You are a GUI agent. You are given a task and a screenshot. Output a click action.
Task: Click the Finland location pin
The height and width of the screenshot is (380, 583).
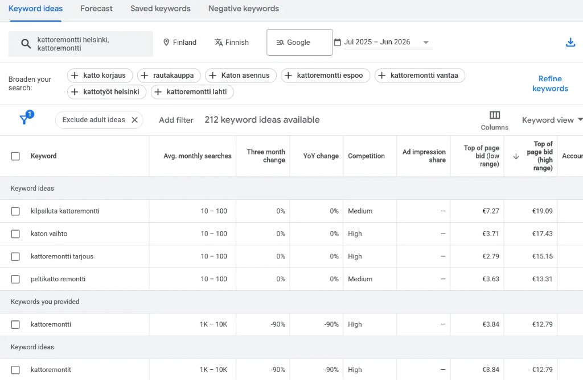click(x=166, y=42)
